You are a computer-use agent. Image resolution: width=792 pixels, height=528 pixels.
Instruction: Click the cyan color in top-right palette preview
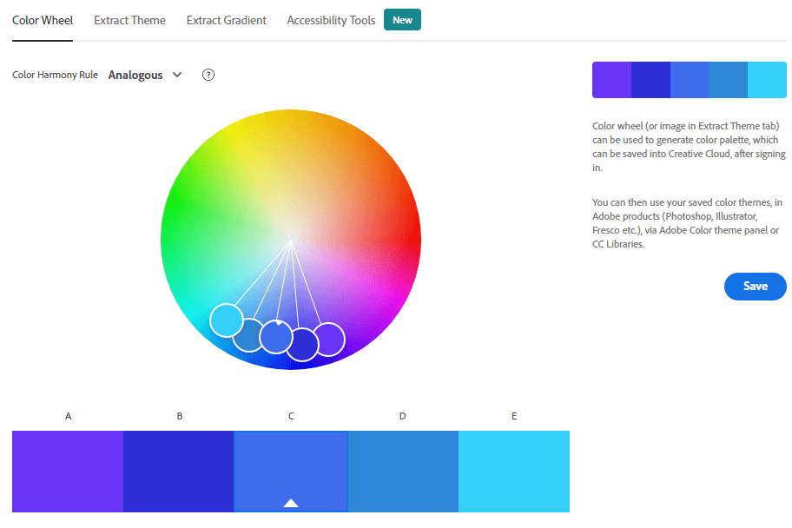[x=767, y=80]
